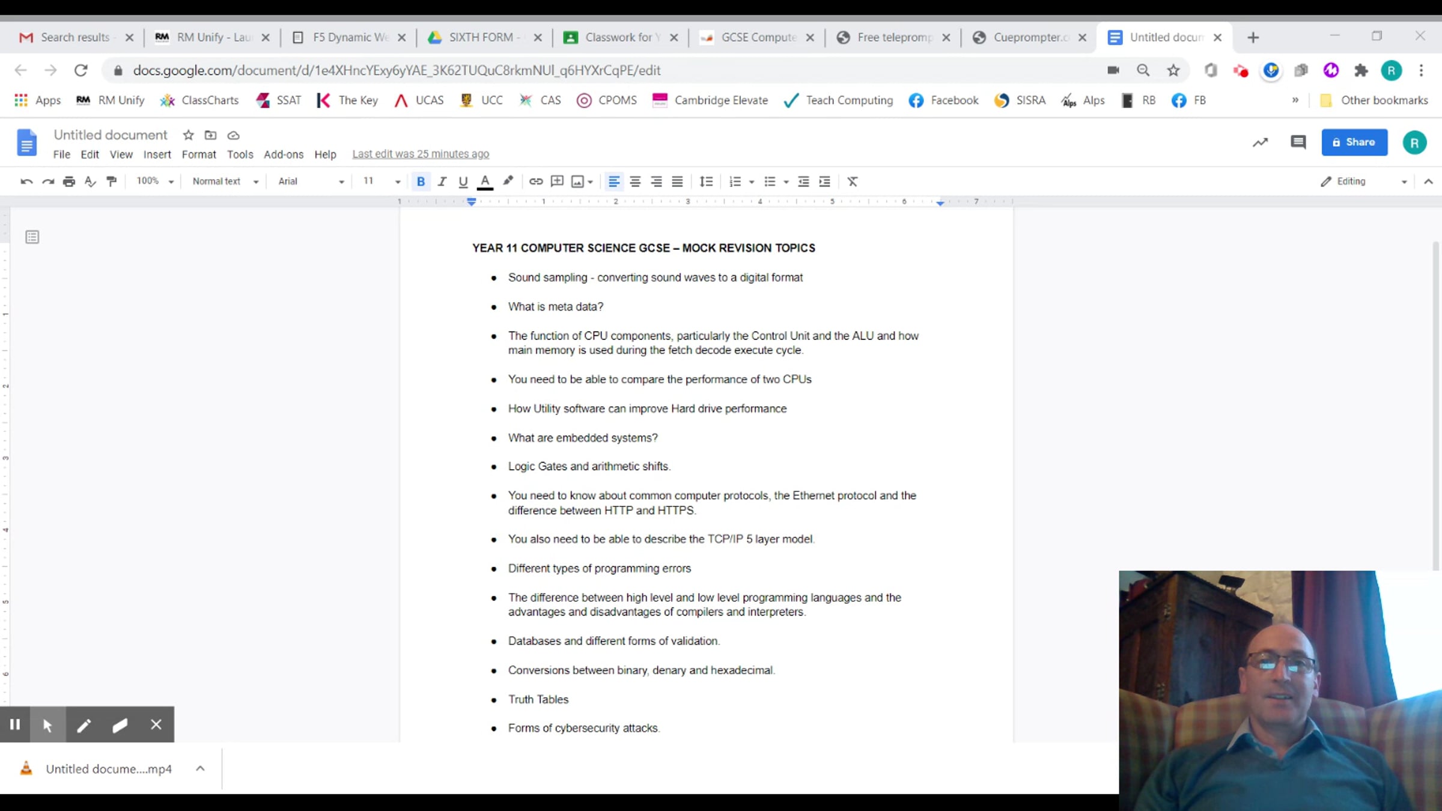Viewport: 1442px width, 811px height.
Task: Click the Line spacing icon
Action: point(706,181)
